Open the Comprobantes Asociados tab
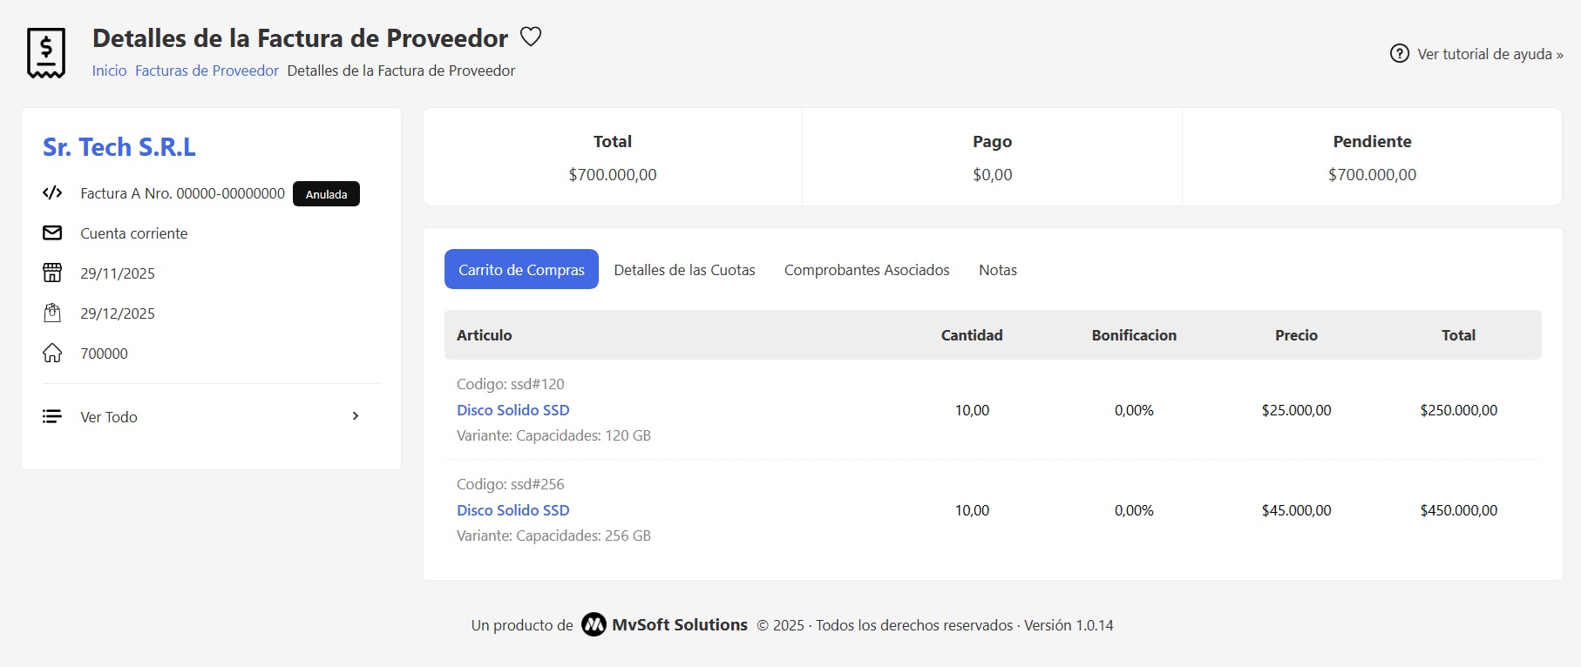This screenshot has height=667, width=1581. pos(866,270)
